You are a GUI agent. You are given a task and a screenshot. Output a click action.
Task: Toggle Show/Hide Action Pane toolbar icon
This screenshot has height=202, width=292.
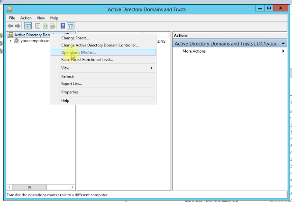[71, 26]
